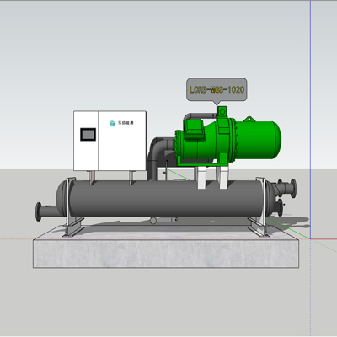Click the teal cube logo on cabinet

tap(112, 123)
